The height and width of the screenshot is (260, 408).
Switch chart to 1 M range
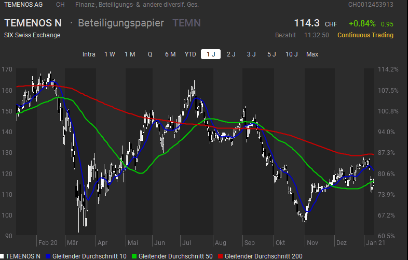pyautogui.click(x=130, y=54)
